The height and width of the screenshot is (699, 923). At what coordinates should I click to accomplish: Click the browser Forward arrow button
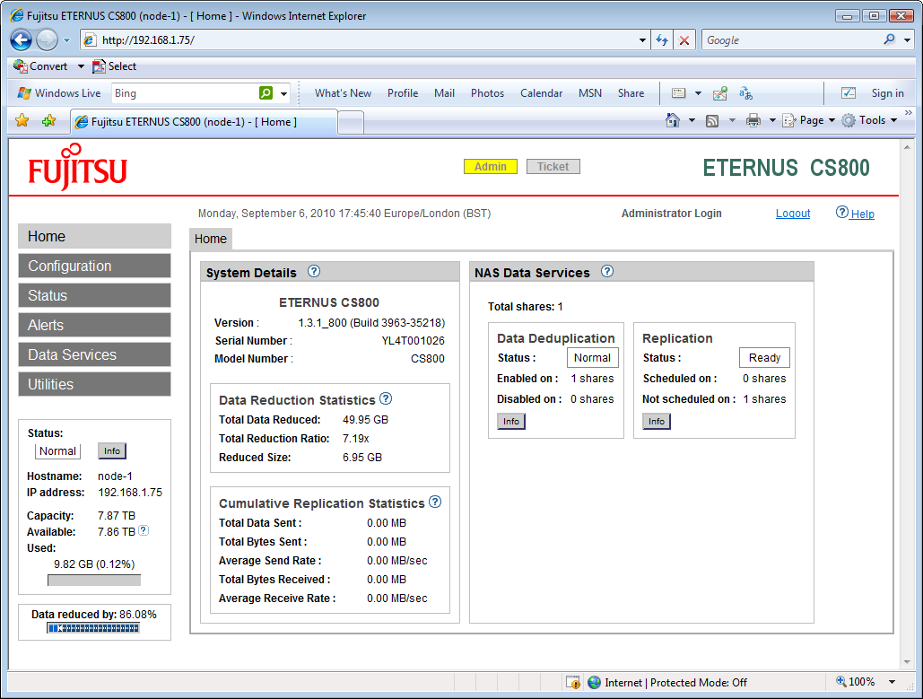pyautogui.click(x=47, y=40)
